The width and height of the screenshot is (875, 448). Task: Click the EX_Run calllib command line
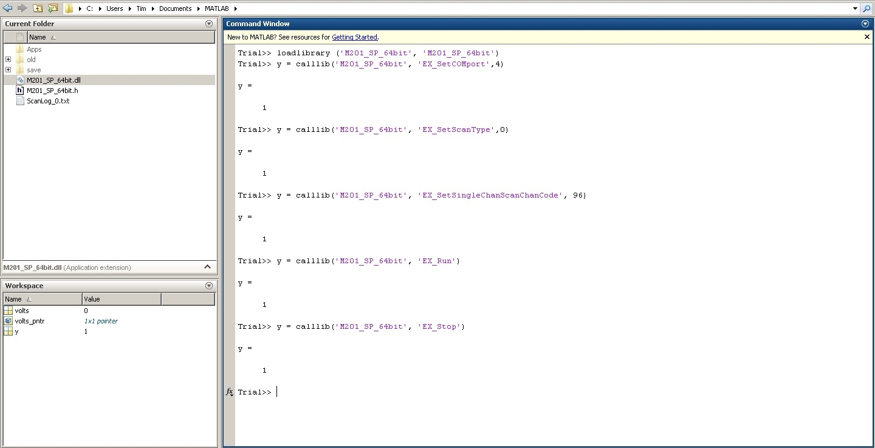point(349,261)
